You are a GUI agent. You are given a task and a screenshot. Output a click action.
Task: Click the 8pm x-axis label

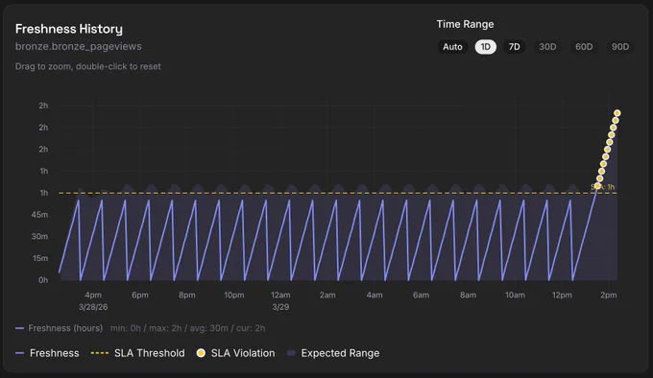point(187,295)
